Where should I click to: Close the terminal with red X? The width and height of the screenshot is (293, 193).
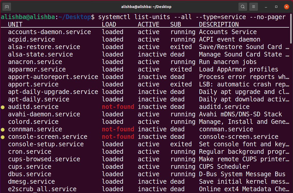(x=287, y=7)
